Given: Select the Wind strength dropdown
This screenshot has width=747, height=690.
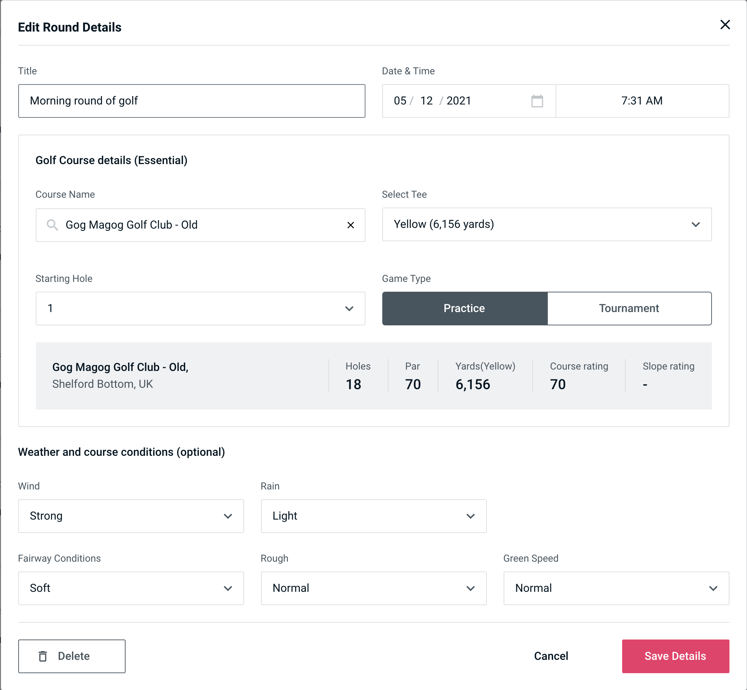Looking at the screenshot, I should tap(131, 516).
